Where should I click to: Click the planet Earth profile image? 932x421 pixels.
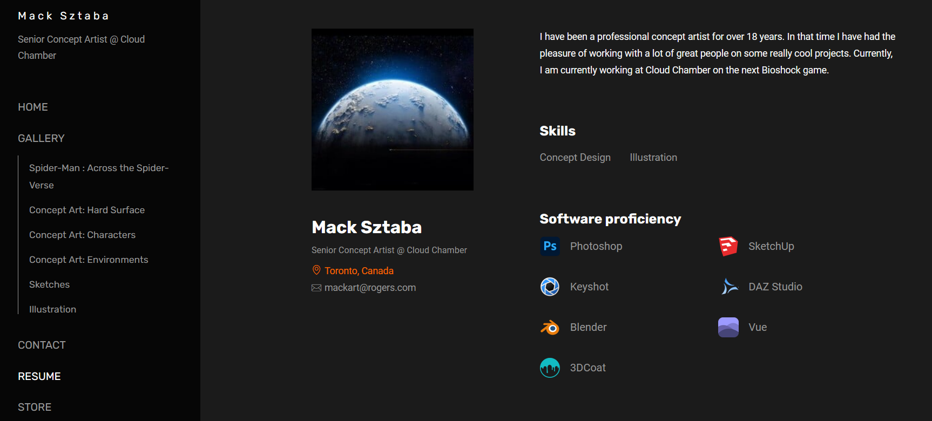pyautogui.click(x=393, y=110)
